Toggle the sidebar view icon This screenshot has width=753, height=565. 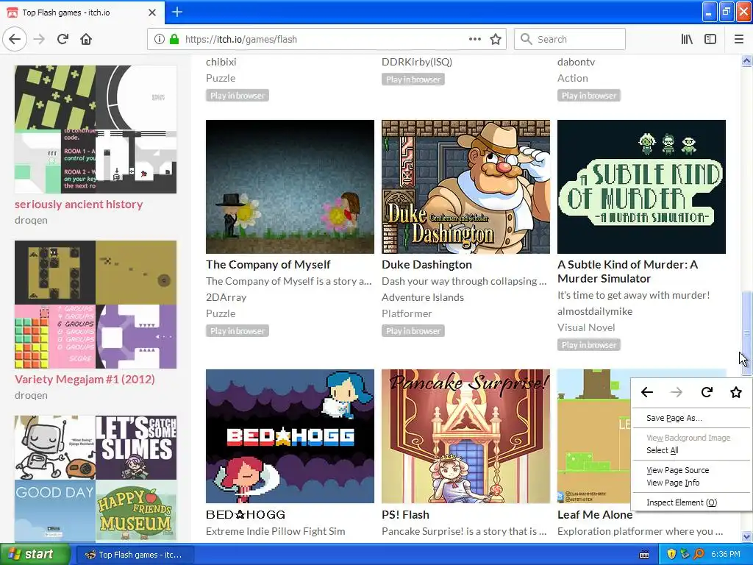tap(710, 39)
